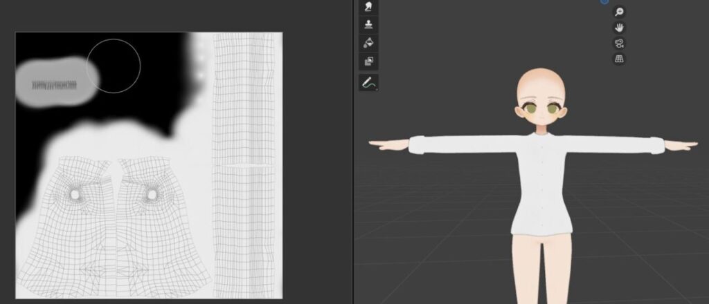Click inside the circular brush cursor
Screen dimensions: 709x304
(x=114, y=66)
